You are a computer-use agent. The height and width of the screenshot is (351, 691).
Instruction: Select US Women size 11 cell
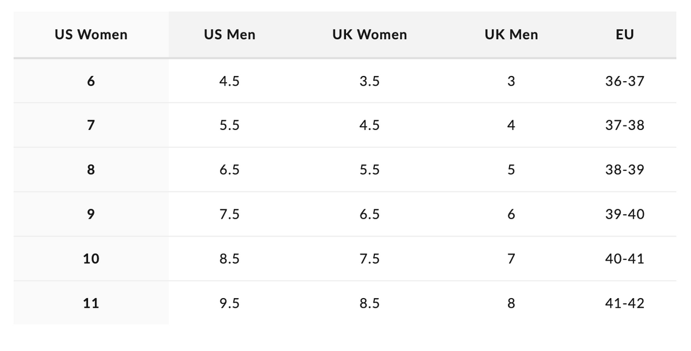(x=91, y=303)
